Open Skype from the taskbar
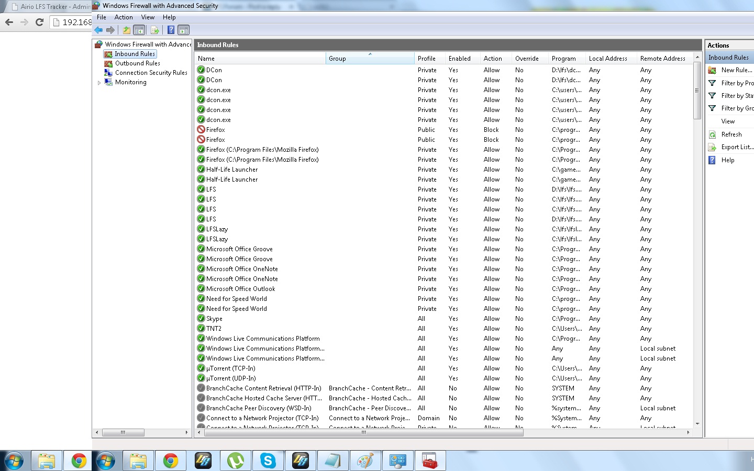Screen dimensions: 754x471 pos(268,461)
